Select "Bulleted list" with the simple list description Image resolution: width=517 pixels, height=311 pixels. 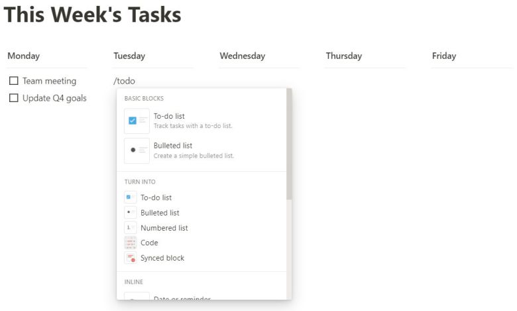(194, 151)
